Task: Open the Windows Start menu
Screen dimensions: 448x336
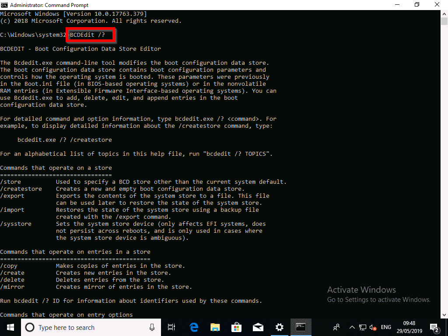Action: [x=10, y=327]
